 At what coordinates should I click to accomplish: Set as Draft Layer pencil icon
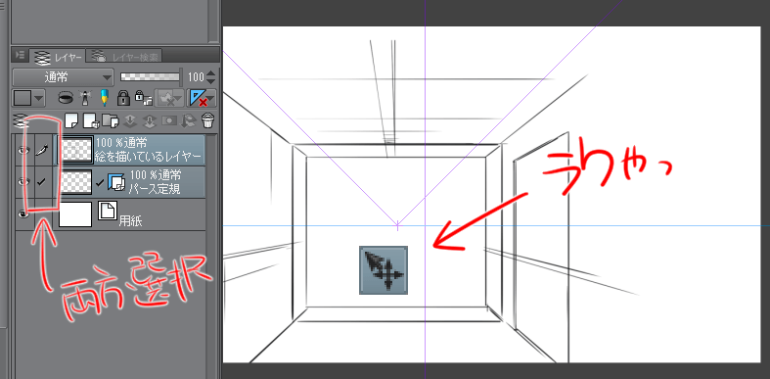[104, 97]
